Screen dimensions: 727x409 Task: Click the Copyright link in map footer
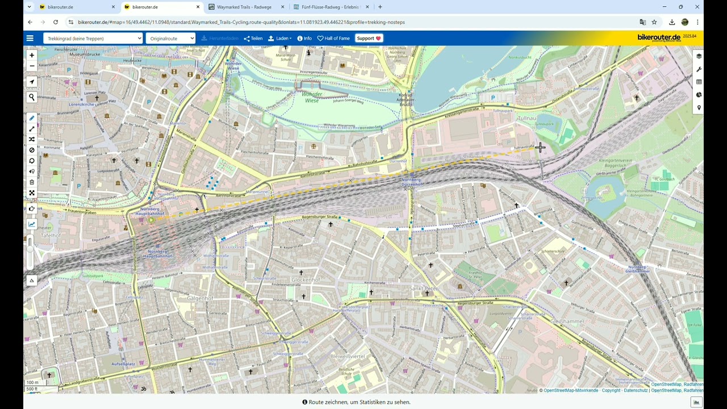611,391
